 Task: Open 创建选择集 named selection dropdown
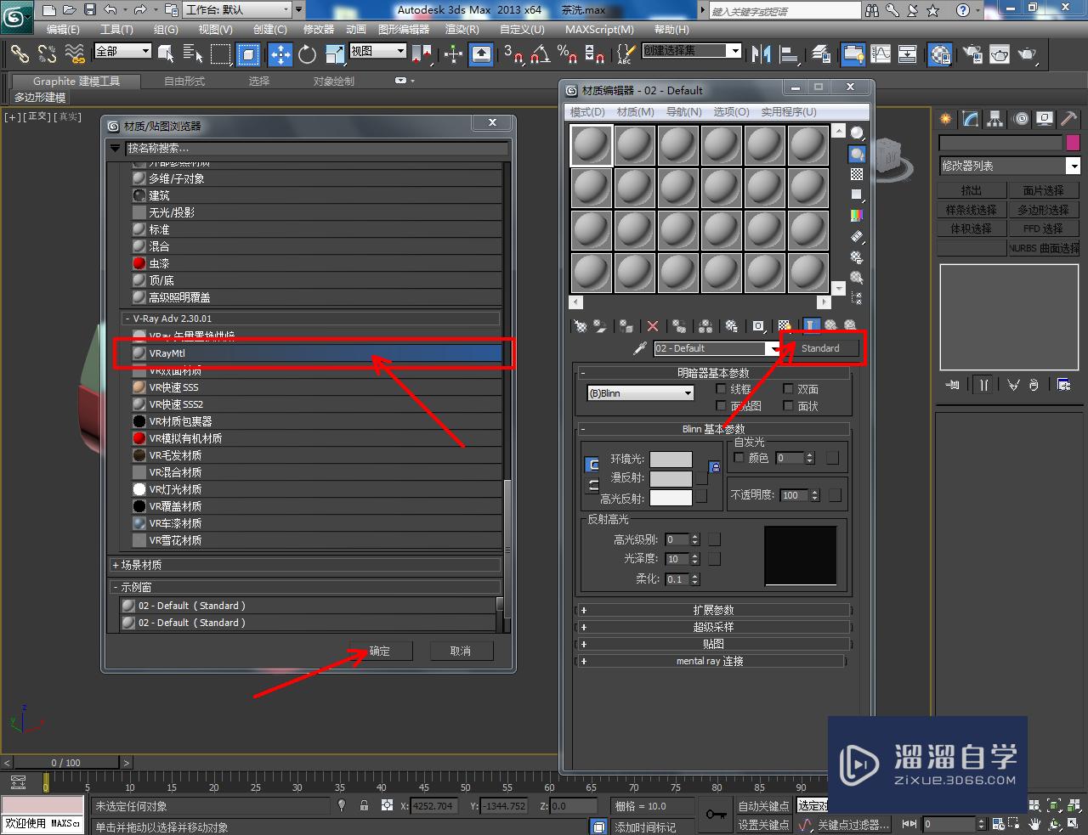coord(692,50)
